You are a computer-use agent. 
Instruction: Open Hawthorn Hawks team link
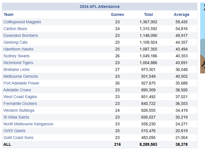point(18,49)
